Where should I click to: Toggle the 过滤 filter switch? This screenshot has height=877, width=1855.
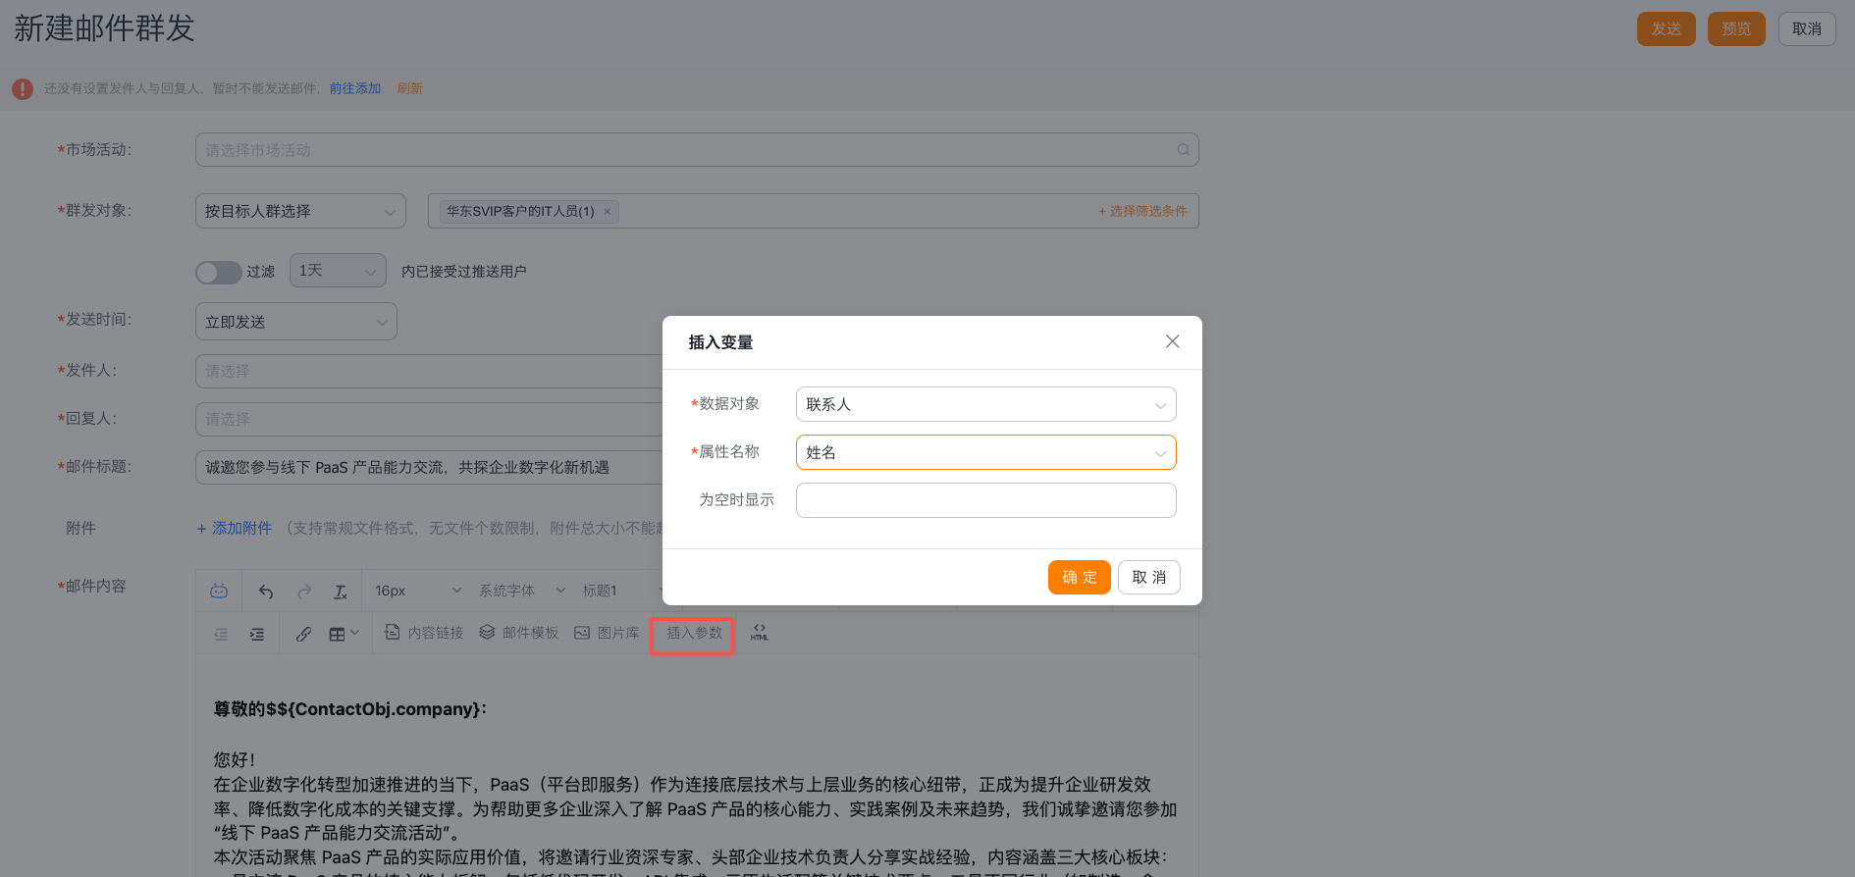pyautogui.click(x=218, y=272)
